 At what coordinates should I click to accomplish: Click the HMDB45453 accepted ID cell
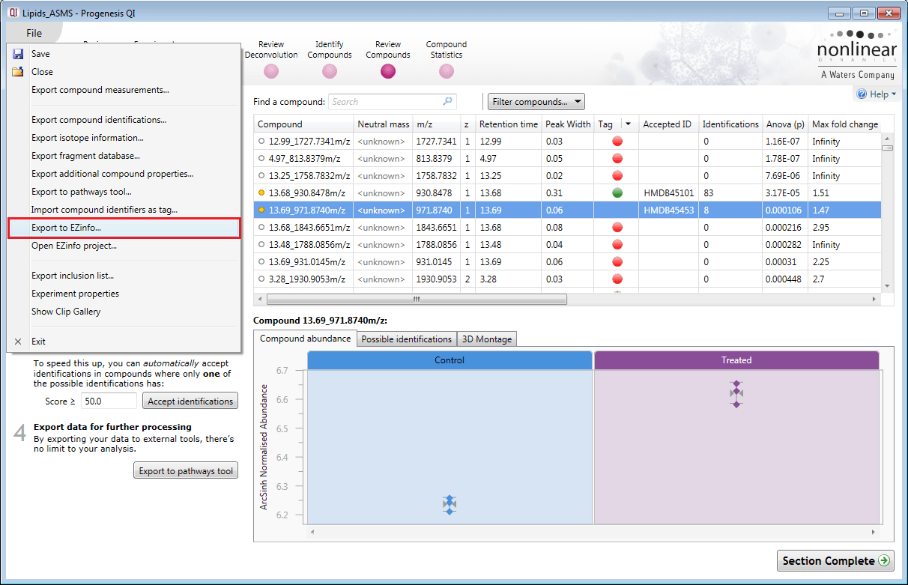(669, 210)
